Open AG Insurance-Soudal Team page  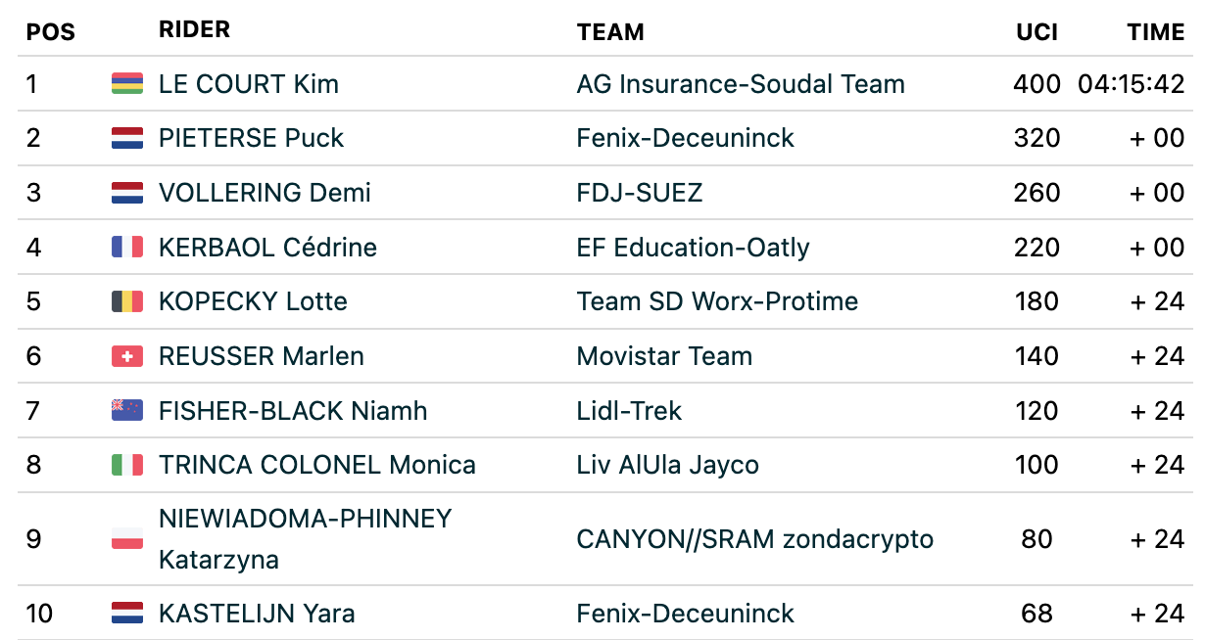[741, 84]
